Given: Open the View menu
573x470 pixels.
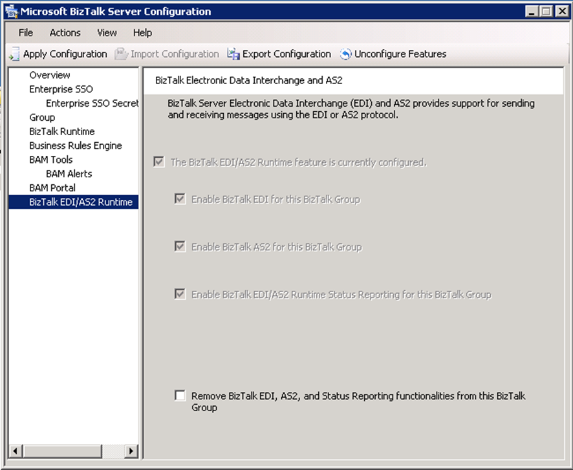Looking at the screenshot, I should pyautogui.click(x=107, y=33).
